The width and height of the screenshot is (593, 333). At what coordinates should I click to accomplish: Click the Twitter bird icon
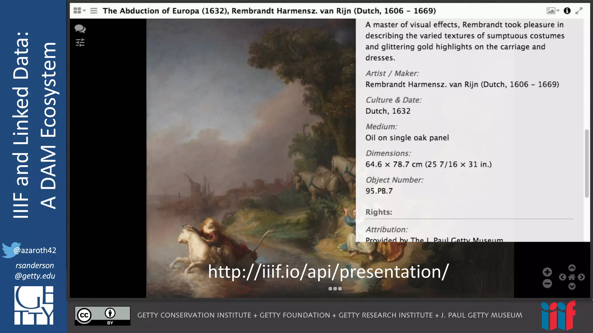tap(10, 250)
